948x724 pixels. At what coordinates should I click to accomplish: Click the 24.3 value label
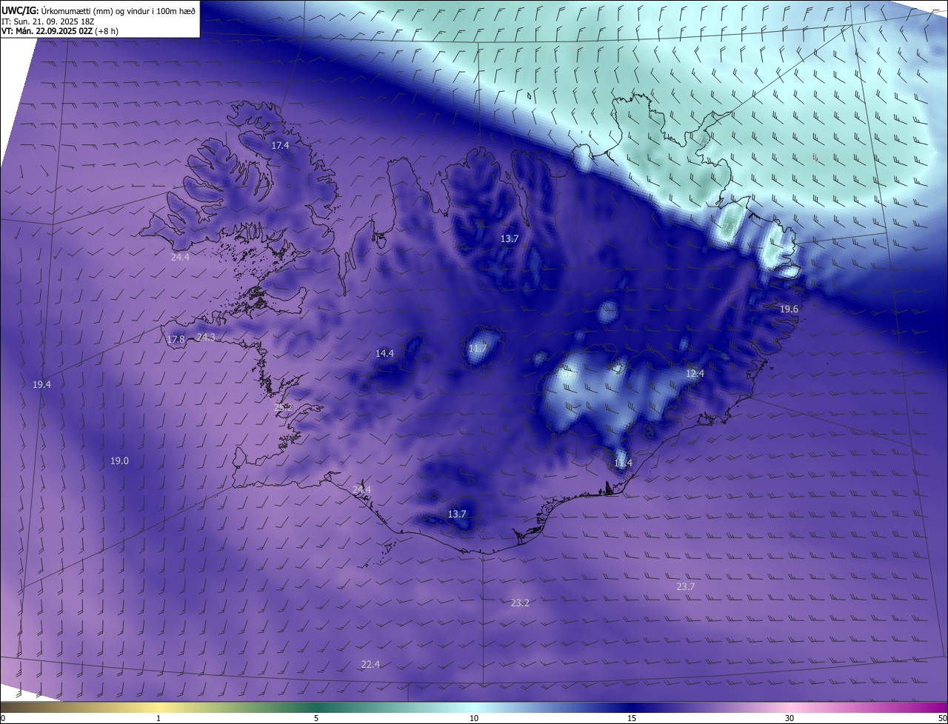pyautogui.click(x=206, y=337)
